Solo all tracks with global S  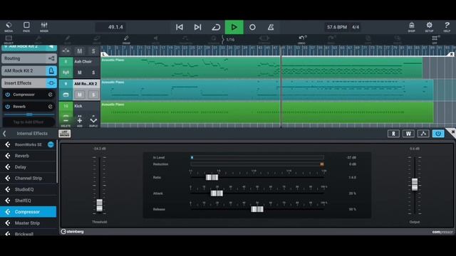93,51
